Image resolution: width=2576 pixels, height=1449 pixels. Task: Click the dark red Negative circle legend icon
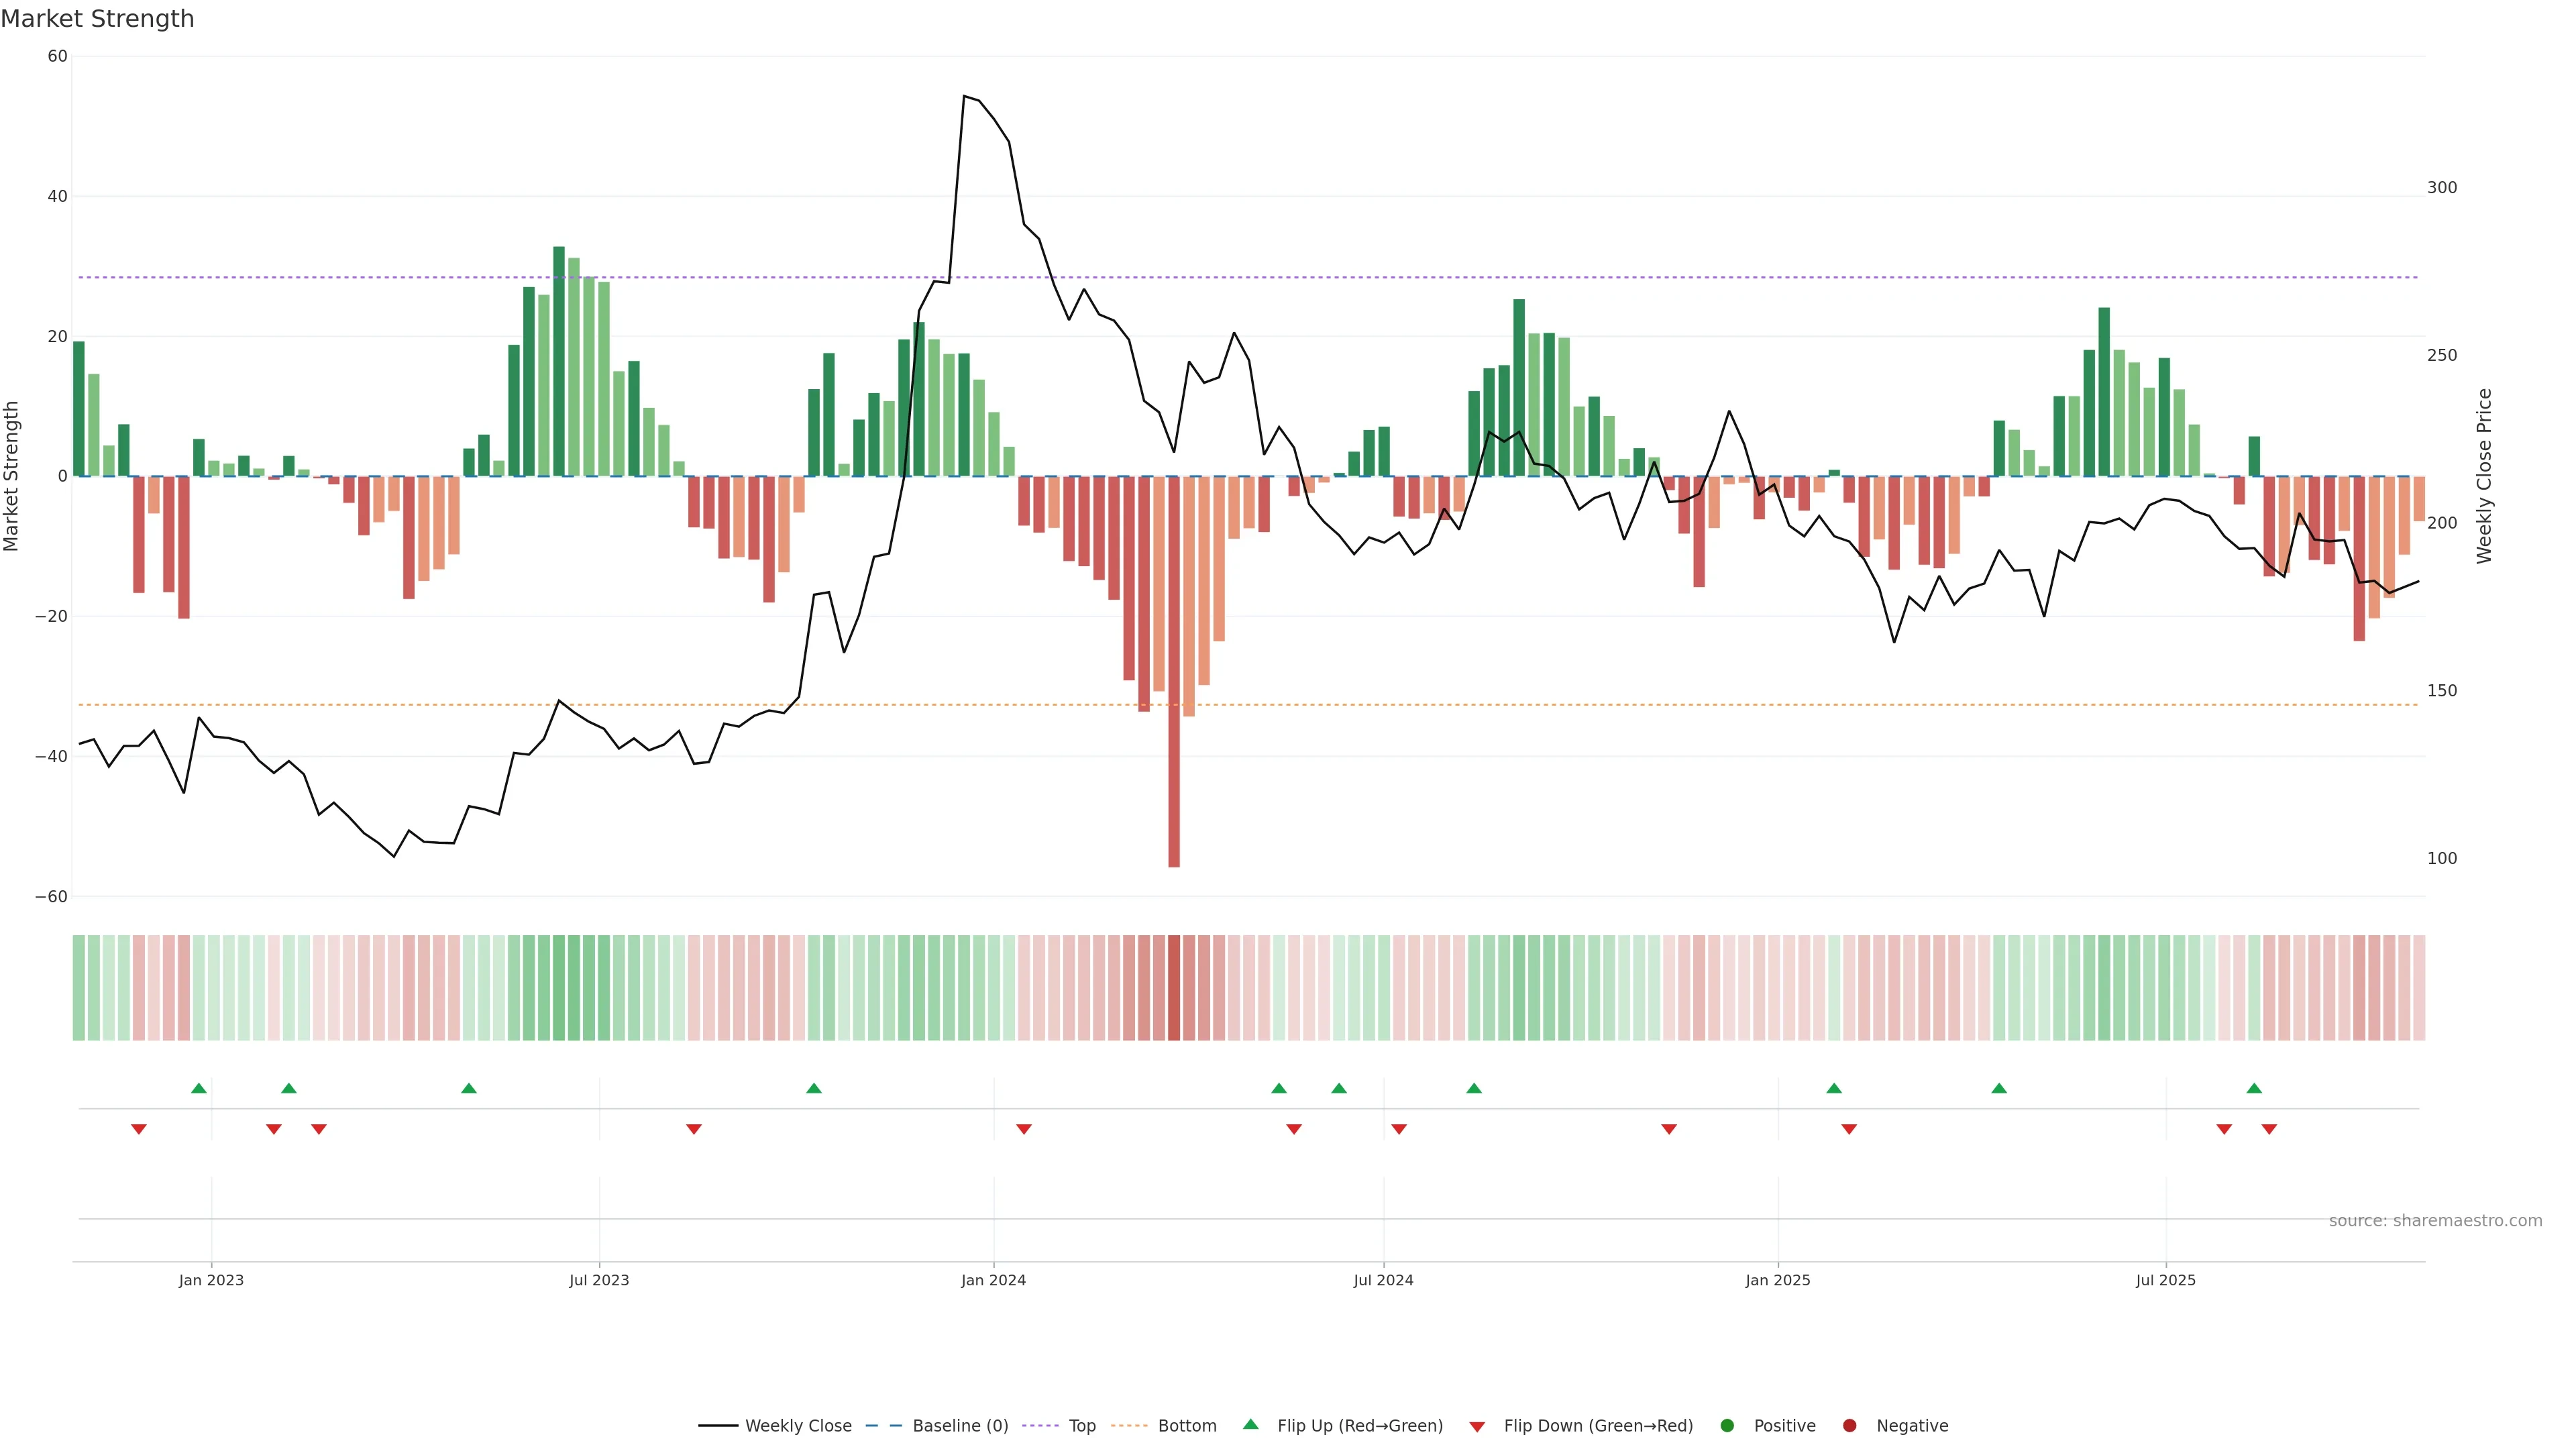click(1849, 1425)
